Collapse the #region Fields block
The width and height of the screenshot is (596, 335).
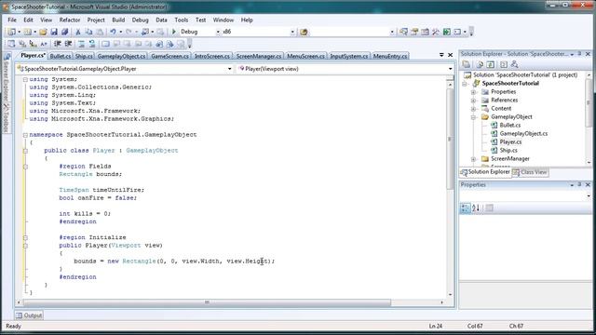point(25,167)
